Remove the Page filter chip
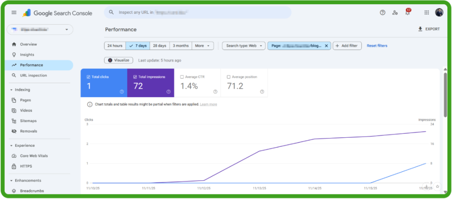 click(x=326, y=46)
